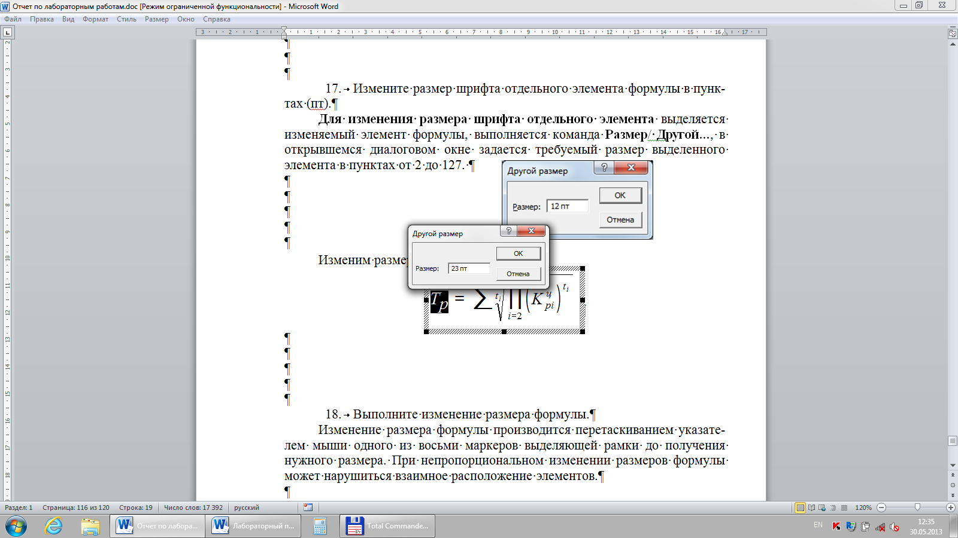Screen dimensions: 958x538
Task: Open the Правка menu
Action: 42,19
